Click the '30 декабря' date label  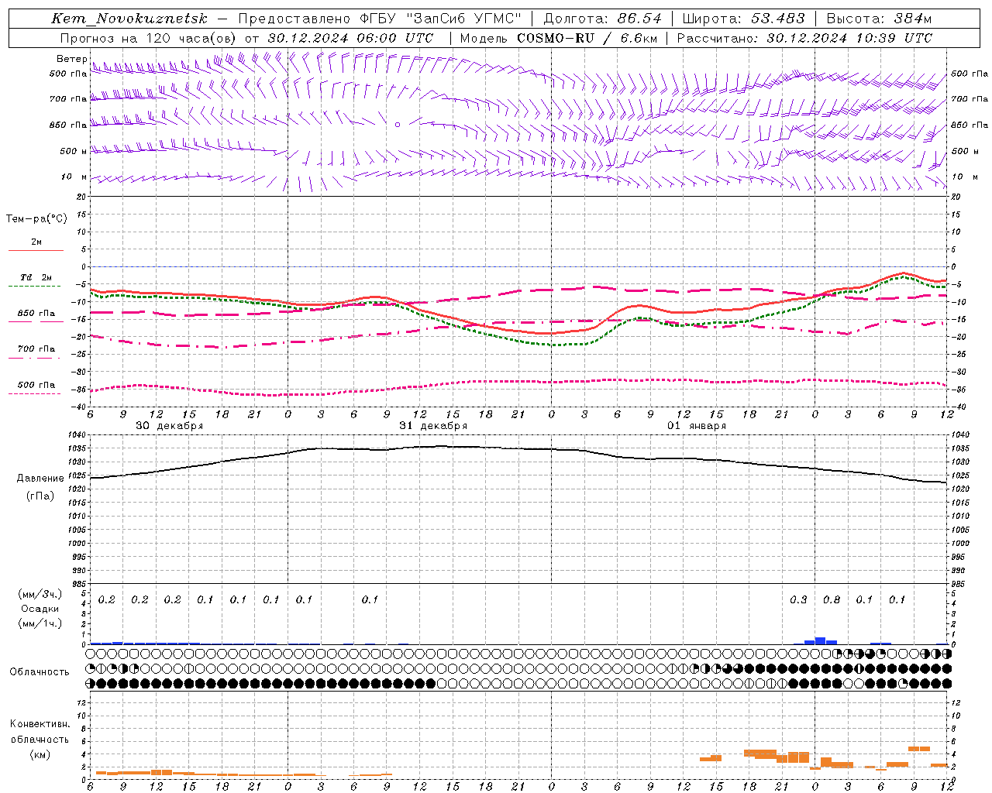point(170,426)
